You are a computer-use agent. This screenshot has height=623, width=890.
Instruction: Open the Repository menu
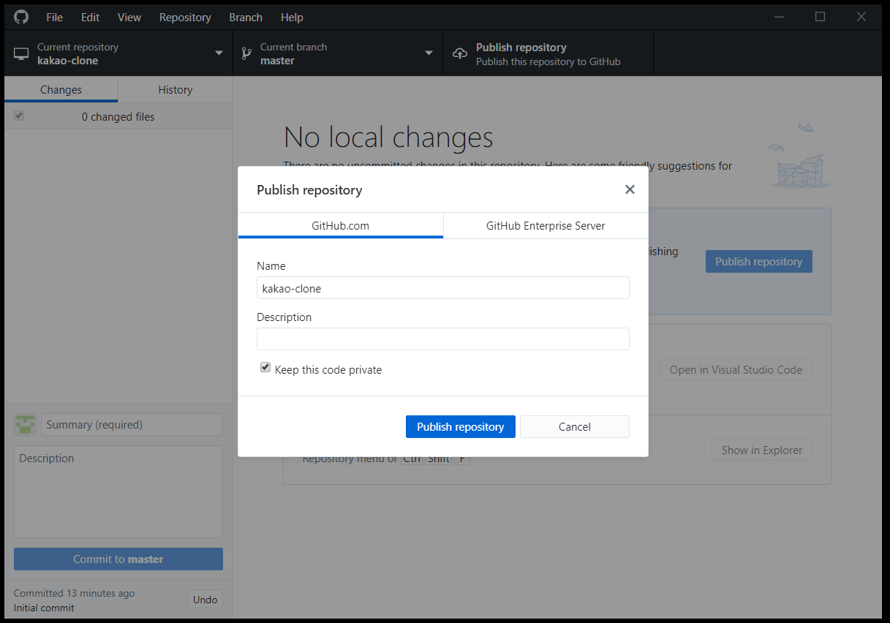[185, 17]
